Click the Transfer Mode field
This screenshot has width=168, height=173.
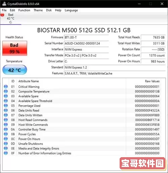(86, 55)
